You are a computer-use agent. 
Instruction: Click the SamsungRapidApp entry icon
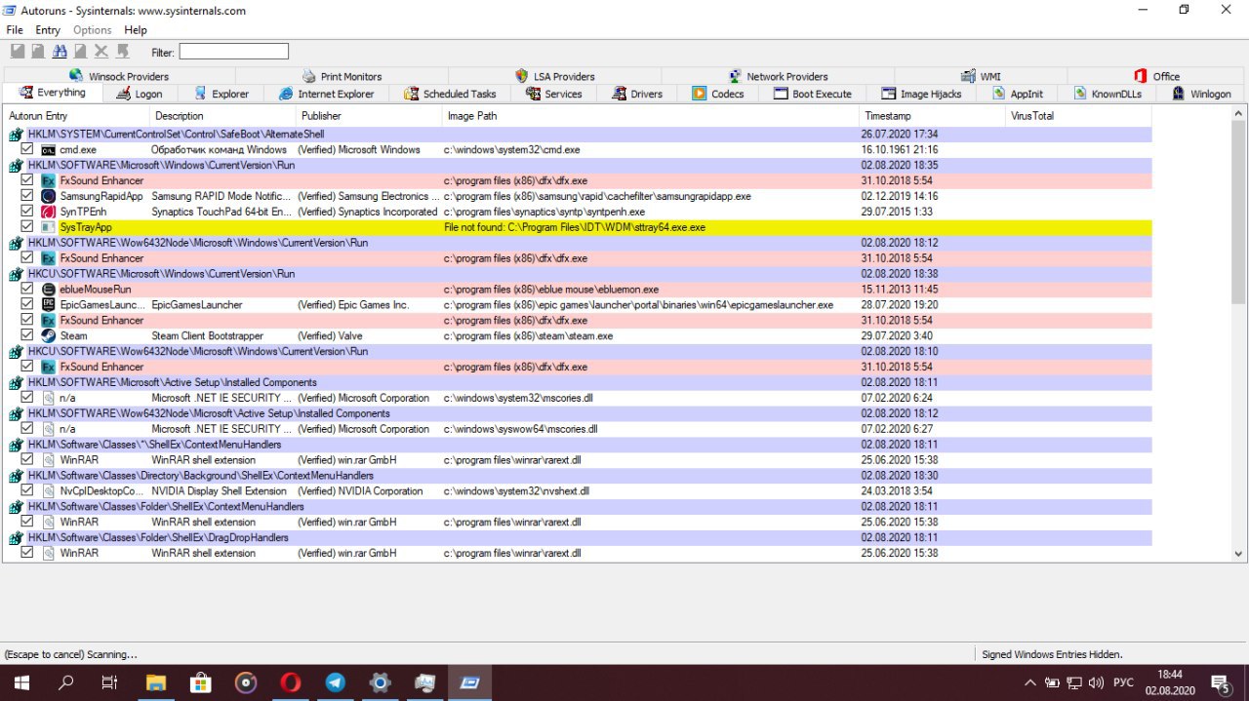pyautogui.click(x=49, y=196)
